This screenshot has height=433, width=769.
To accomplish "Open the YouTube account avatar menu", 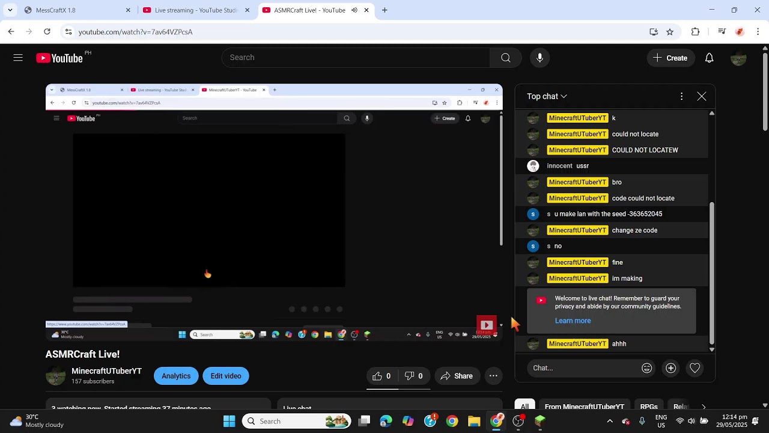I will (x=738, y=58).
